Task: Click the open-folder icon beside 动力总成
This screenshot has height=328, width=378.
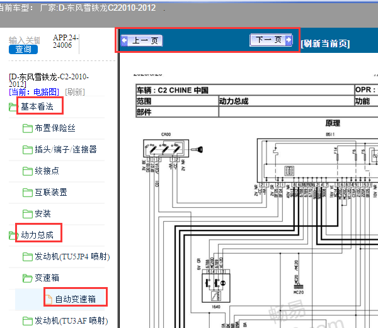Action: click(x=13, y=235)
